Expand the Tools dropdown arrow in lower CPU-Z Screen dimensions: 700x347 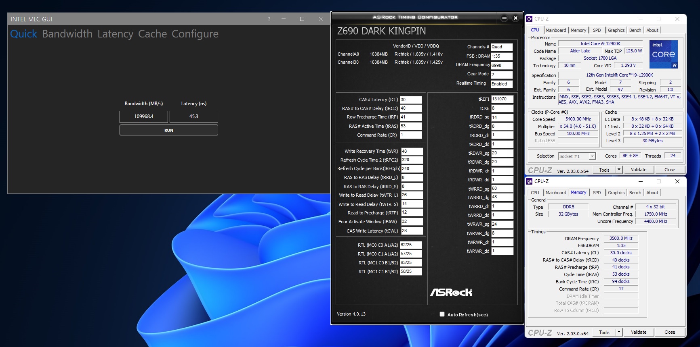coord(618,332)
